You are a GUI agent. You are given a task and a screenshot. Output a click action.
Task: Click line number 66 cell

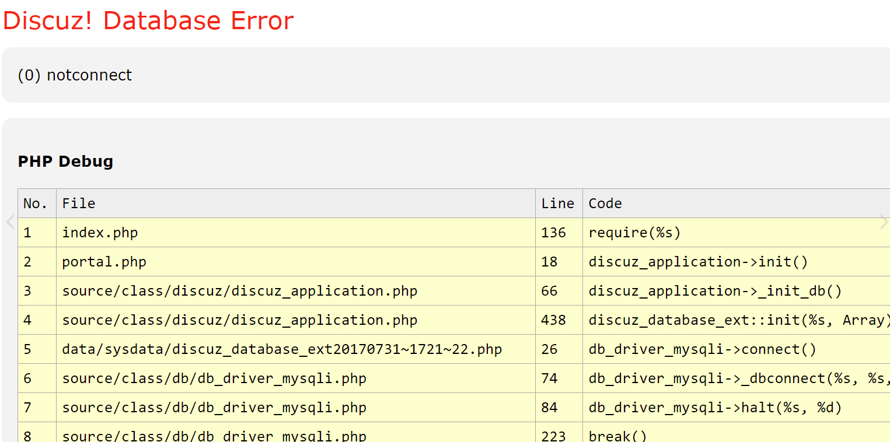point(559,291)
